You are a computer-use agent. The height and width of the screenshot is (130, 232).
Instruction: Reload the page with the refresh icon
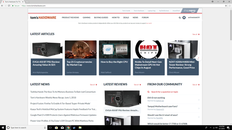9,6
